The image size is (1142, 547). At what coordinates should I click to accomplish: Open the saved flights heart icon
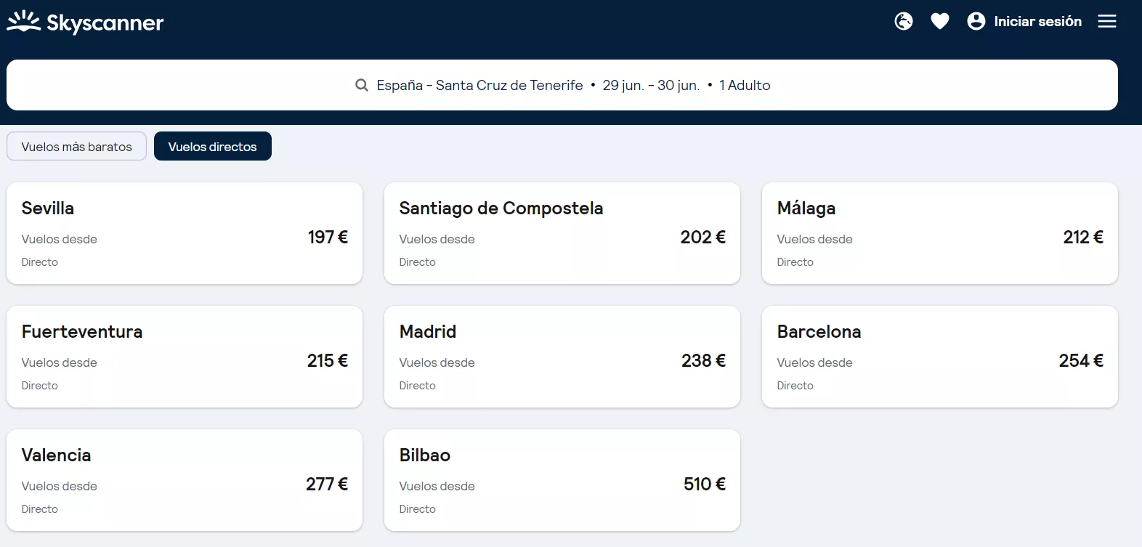940,21
